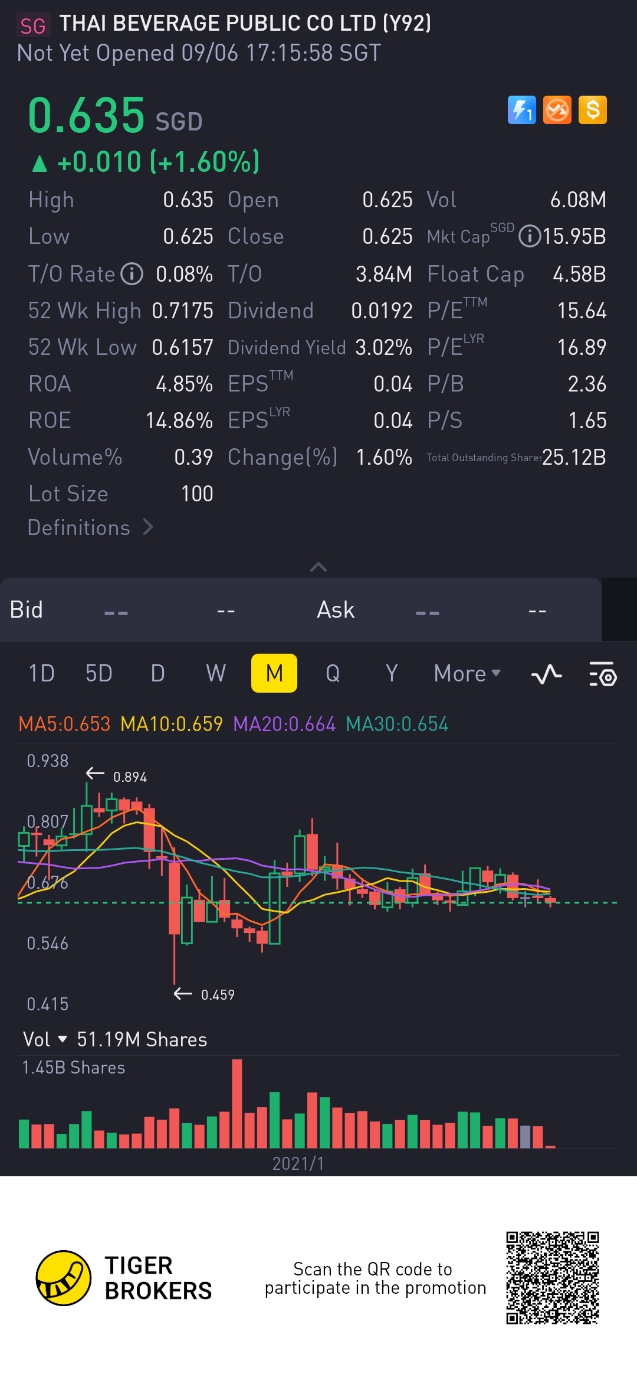Tap the Lot Size 100 value
The width and height of the screenshot is (637, 1380).
pos(197,494)
